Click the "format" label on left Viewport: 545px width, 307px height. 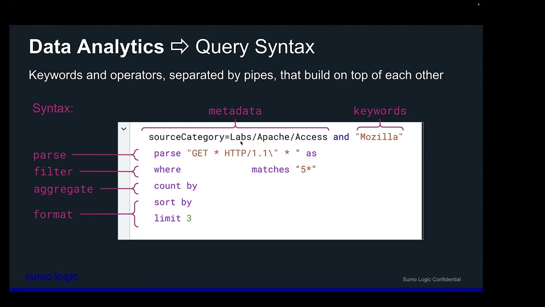click(53, 214)
